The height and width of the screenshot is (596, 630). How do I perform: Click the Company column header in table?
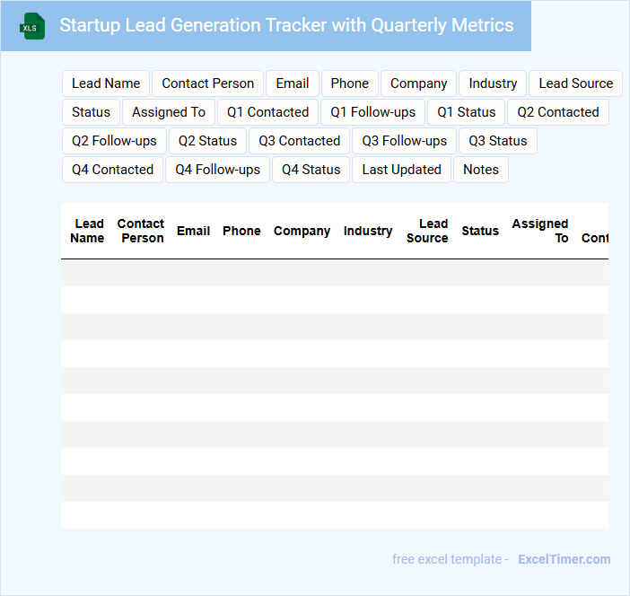click(302, 231)
